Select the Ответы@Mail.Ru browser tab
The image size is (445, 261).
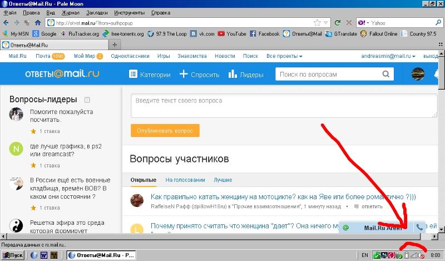[x=54, y=45]
